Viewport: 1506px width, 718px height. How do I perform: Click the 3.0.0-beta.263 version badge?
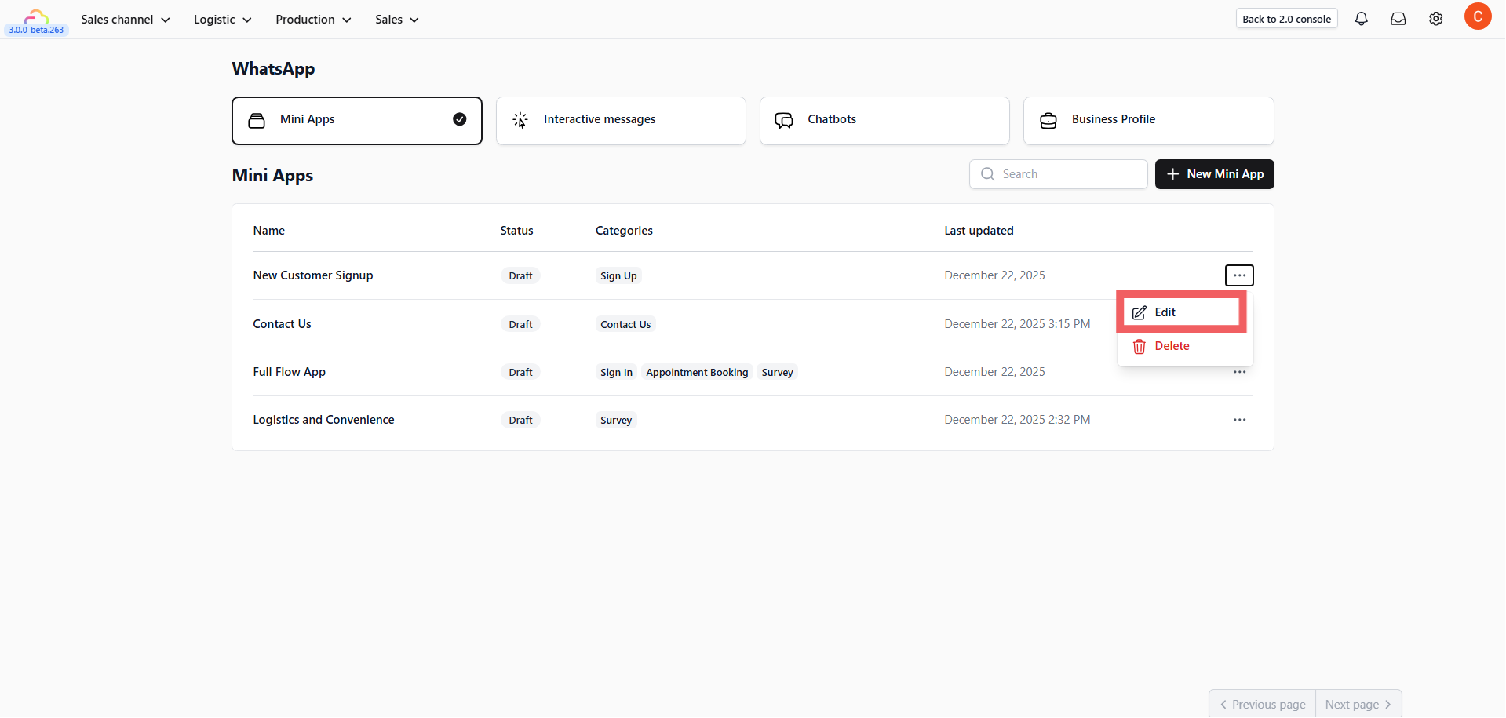click(x=36, y=30)
